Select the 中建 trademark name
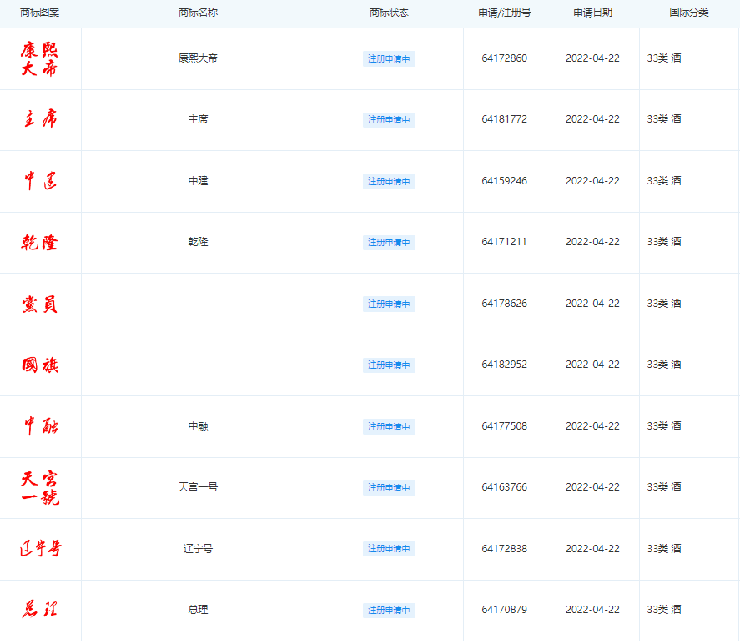The width and height of the screenshot is (740, 644). tap(198, 181)
